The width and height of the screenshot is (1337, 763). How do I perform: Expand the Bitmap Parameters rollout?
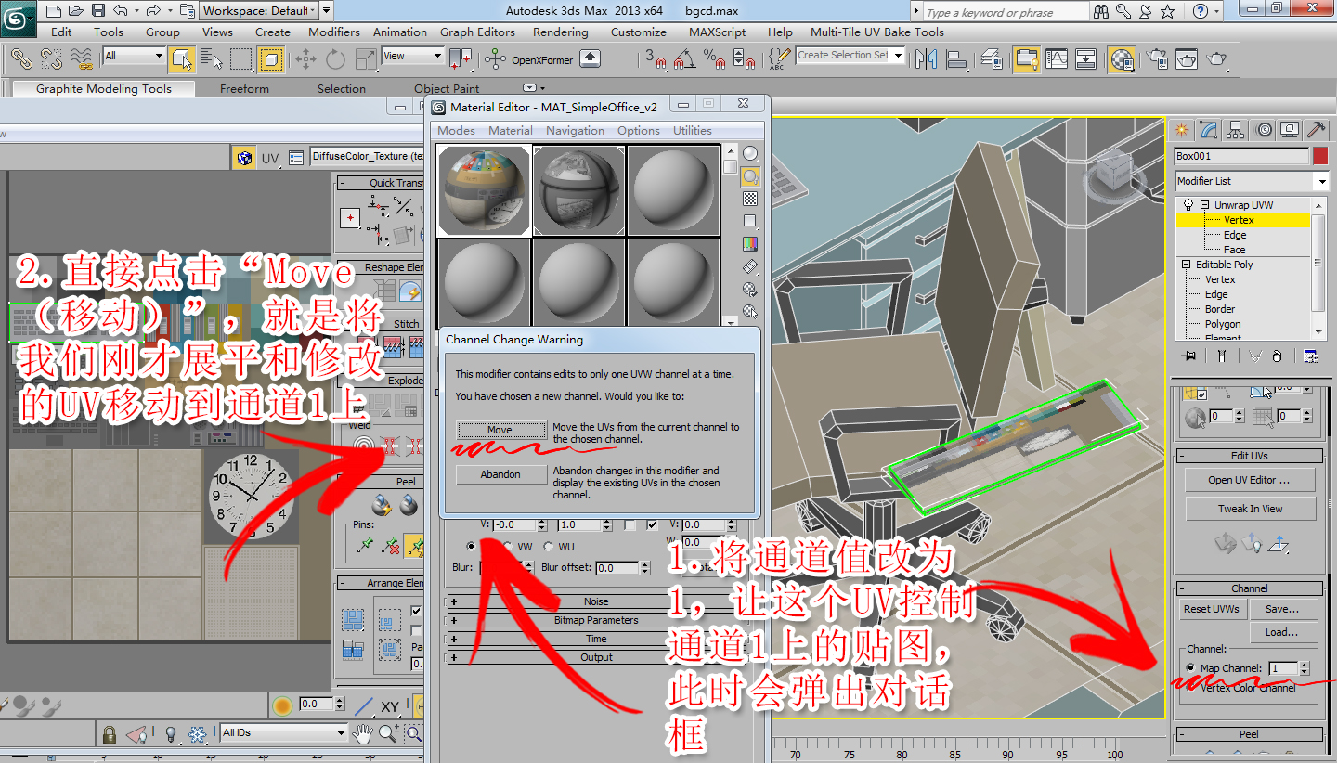pyautogui.click(x=596, y=620)
